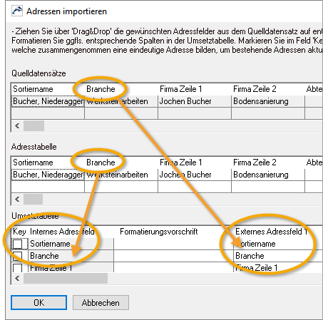
Task: Click the Formatierungsvorschrift cell in the Sortiername row
Action: [173, 244]
